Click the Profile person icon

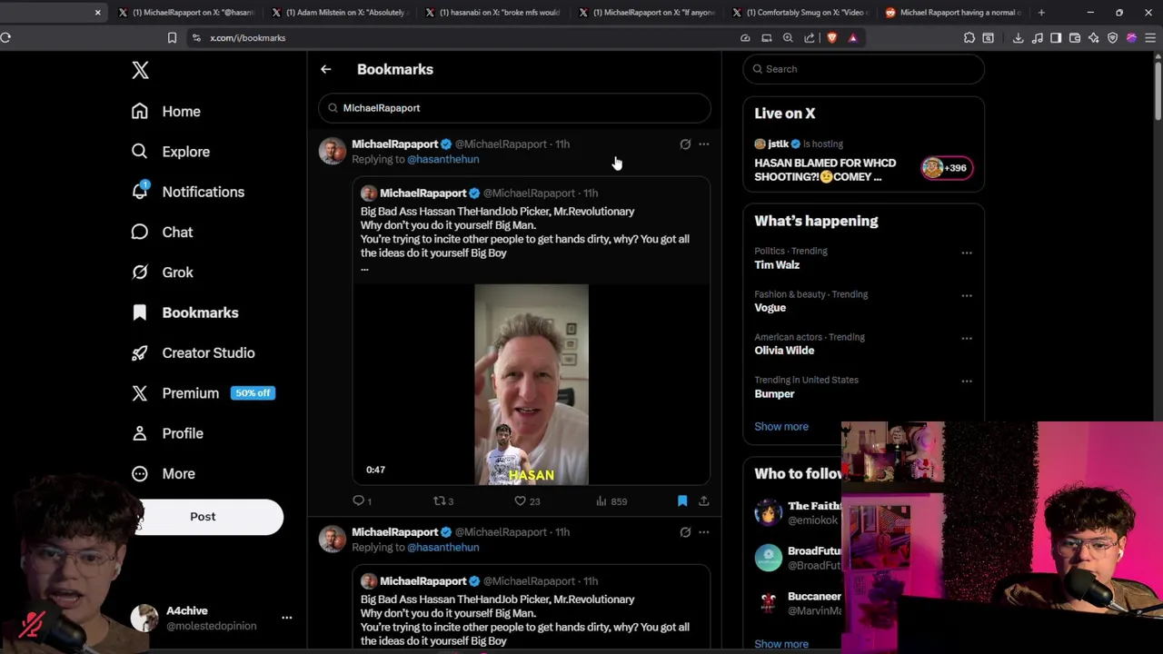click(139, 433)
